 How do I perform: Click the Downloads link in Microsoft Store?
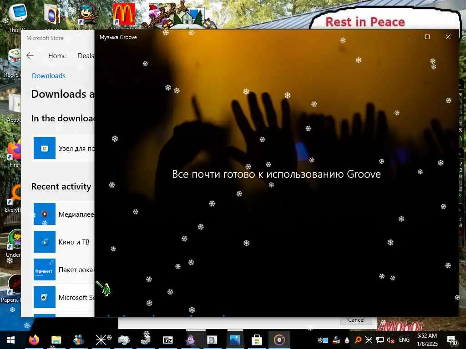[x=48, y=76]
